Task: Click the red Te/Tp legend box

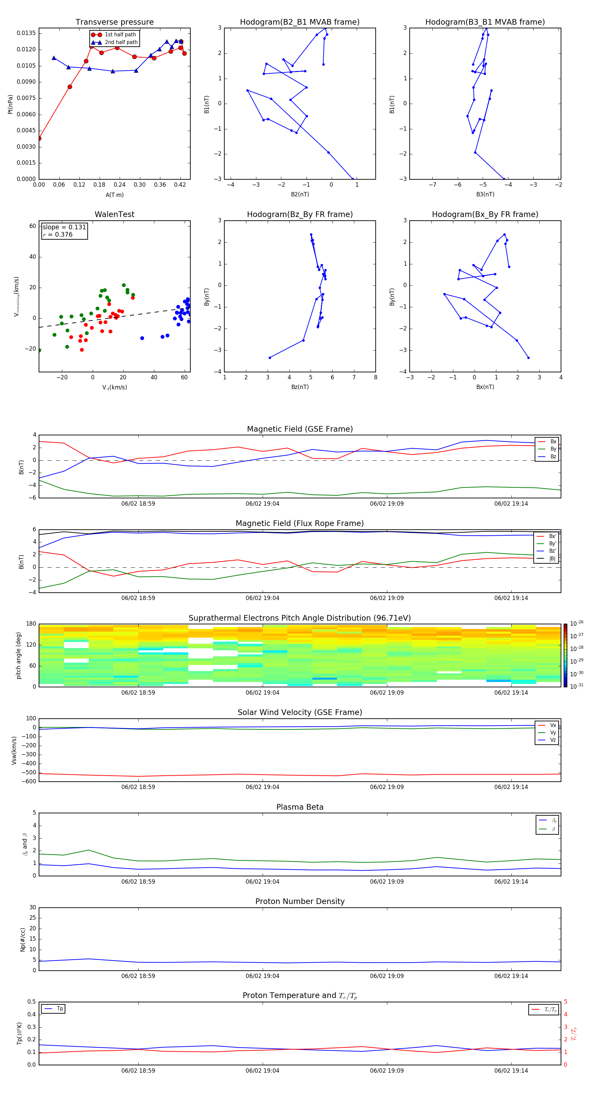Action: tap(544, 1009)
